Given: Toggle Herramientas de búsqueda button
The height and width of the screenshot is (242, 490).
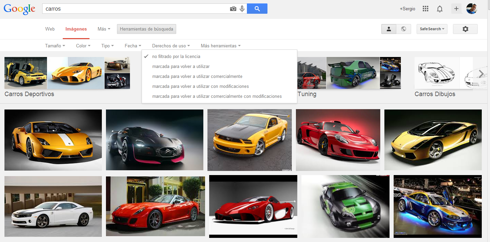Looking at the screenshot, I should tap(146, 29).
